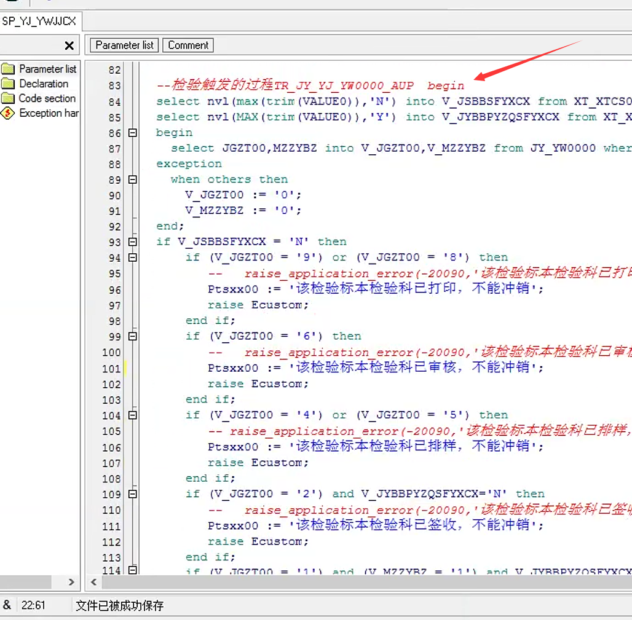Collapse the begin block at line 86
Viewport: 632px width, 620px height.
pyautogui.click(x=132, y=133)
